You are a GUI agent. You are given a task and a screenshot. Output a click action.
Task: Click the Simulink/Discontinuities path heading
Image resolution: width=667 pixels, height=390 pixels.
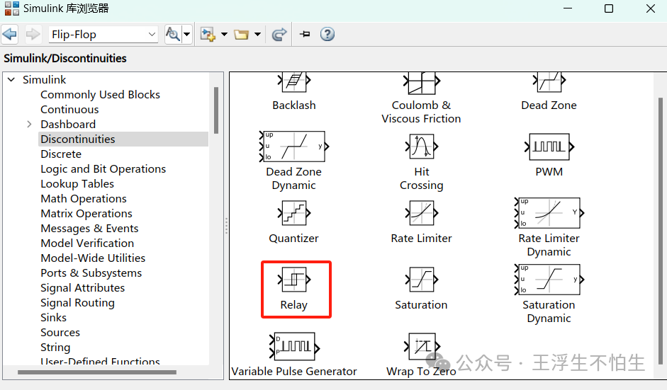65,58
